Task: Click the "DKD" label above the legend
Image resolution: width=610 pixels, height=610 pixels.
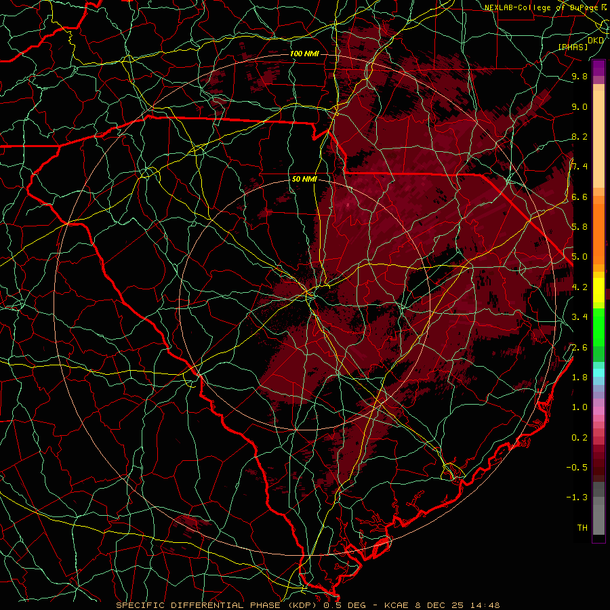Action: pyautogui.click(x=596, y=40)
